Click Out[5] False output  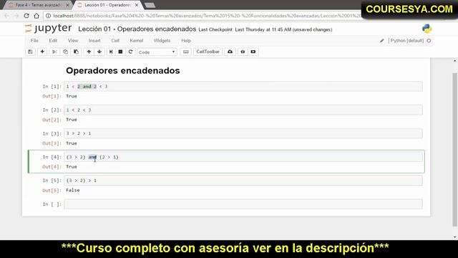click(x=73, y=191)
